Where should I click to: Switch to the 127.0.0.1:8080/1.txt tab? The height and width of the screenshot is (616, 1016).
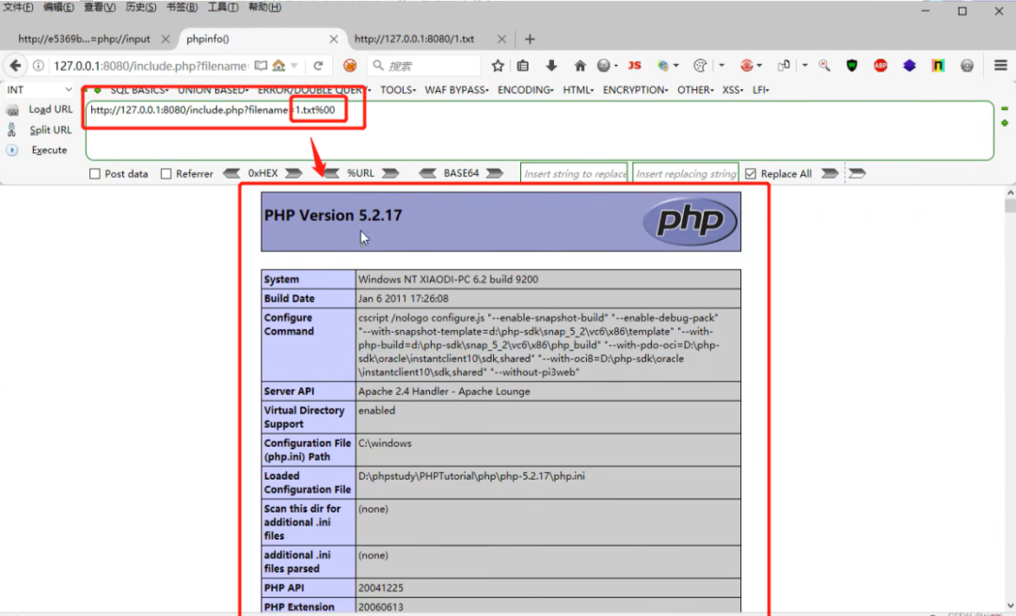point(415,39)
